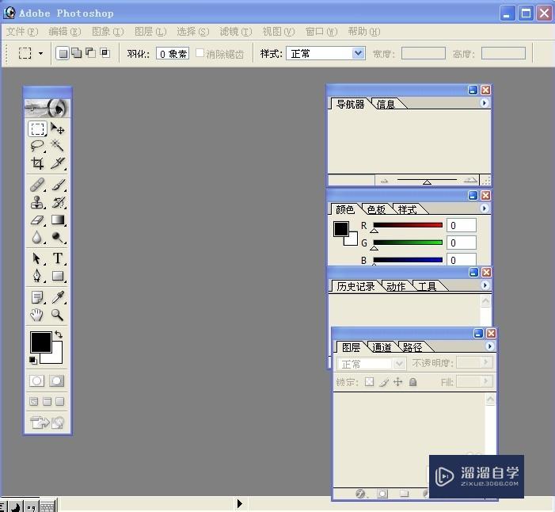Screen dimensions: 555x512
Task: Activate the Type tool
Action: 57,258
